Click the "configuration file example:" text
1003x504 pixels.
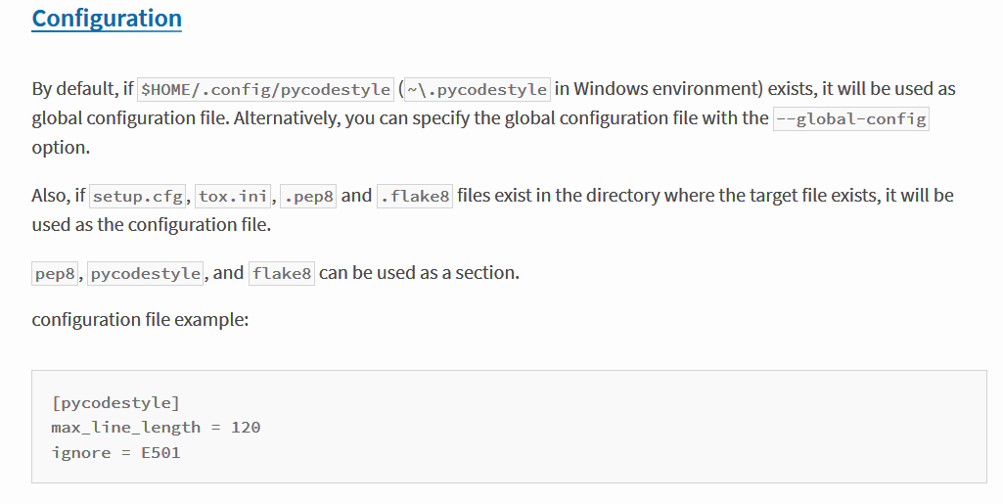point(140,320)
